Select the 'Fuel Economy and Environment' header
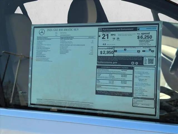 click(118, 29)
